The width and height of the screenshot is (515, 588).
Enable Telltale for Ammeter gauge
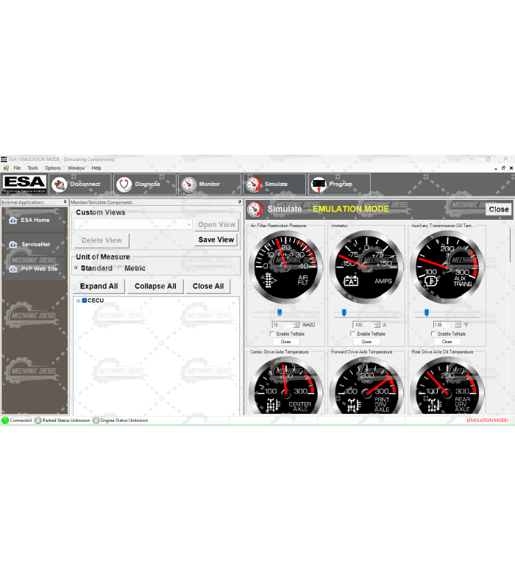click(x=352, y=334)
